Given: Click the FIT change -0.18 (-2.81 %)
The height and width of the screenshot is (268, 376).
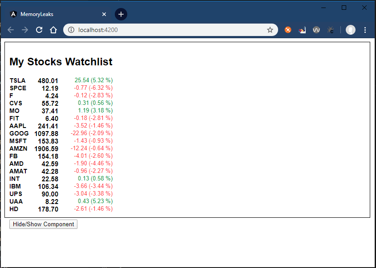Looking at the screenshot, I should [x=93, y=118].
